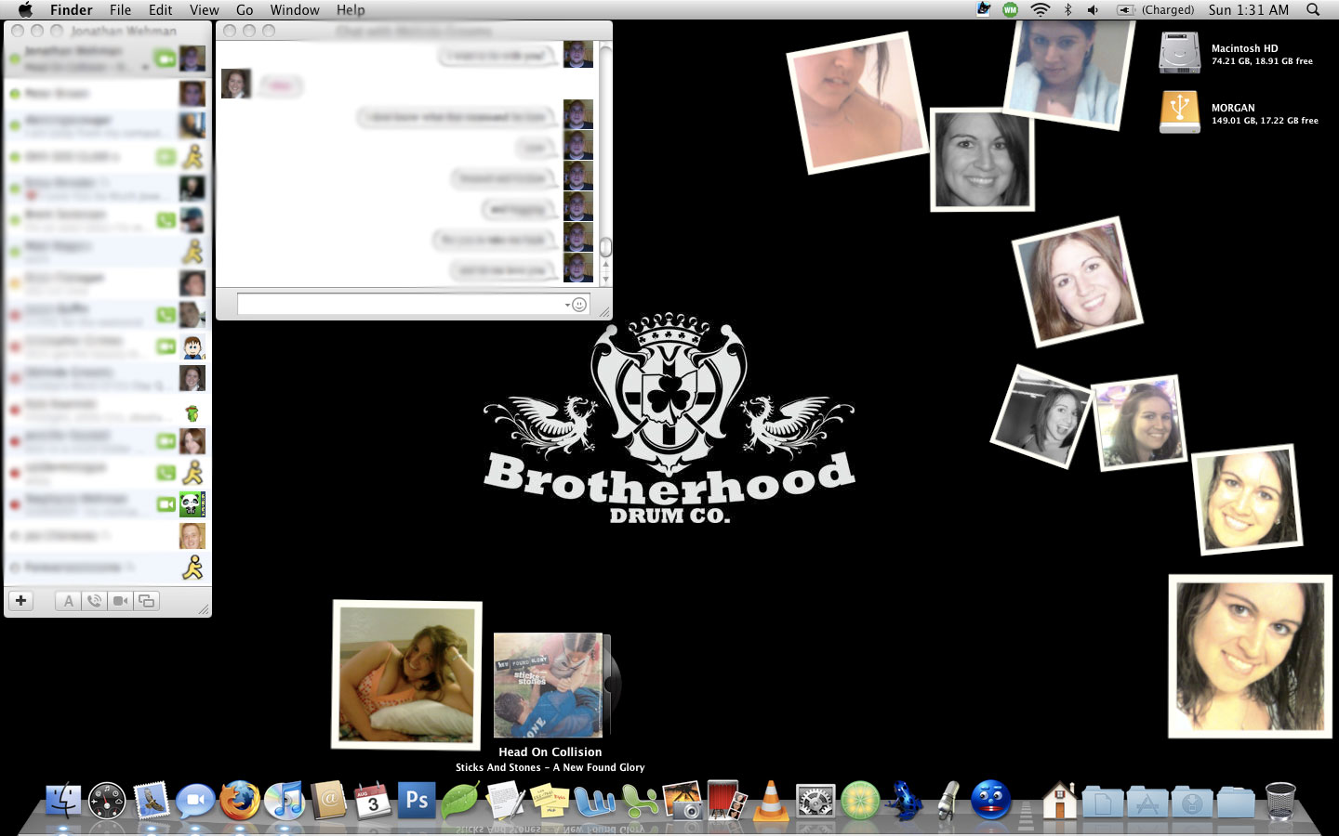Open Spotlight search in menu bar
1339x836 pixels.
pyautogui.click(x=1313, y=9)
